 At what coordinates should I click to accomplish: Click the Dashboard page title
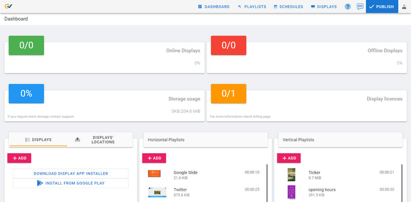[16, 19]
